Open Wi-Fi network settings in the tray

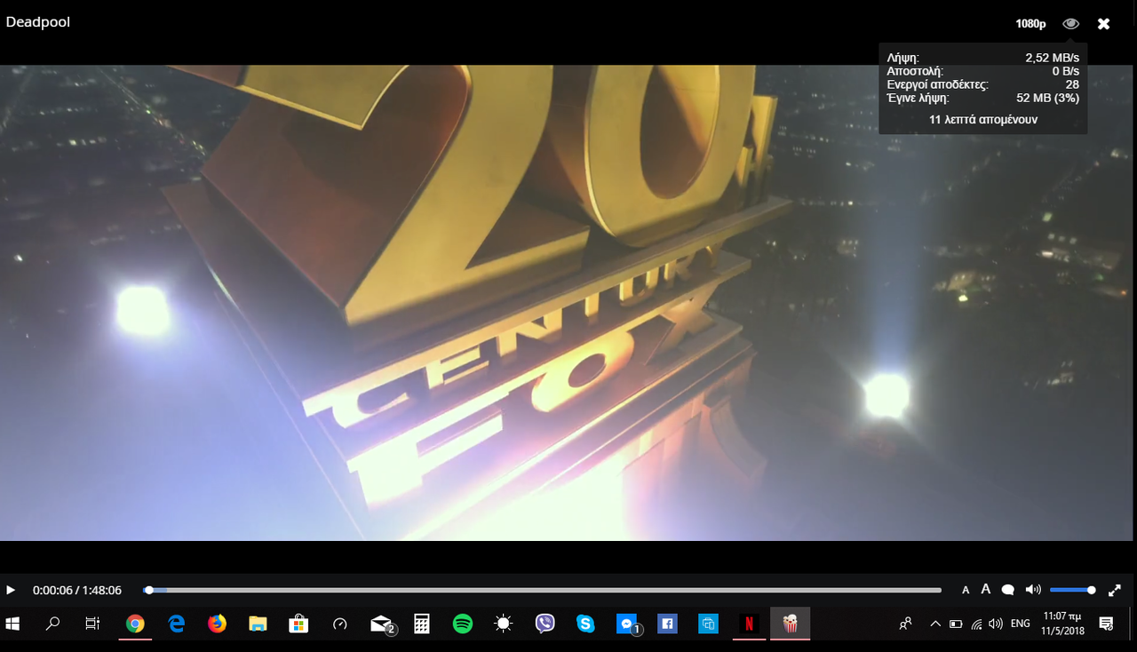tap(976, 624)
